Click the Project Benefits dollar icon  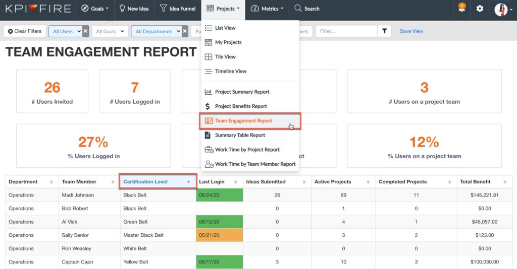(208, 106)
